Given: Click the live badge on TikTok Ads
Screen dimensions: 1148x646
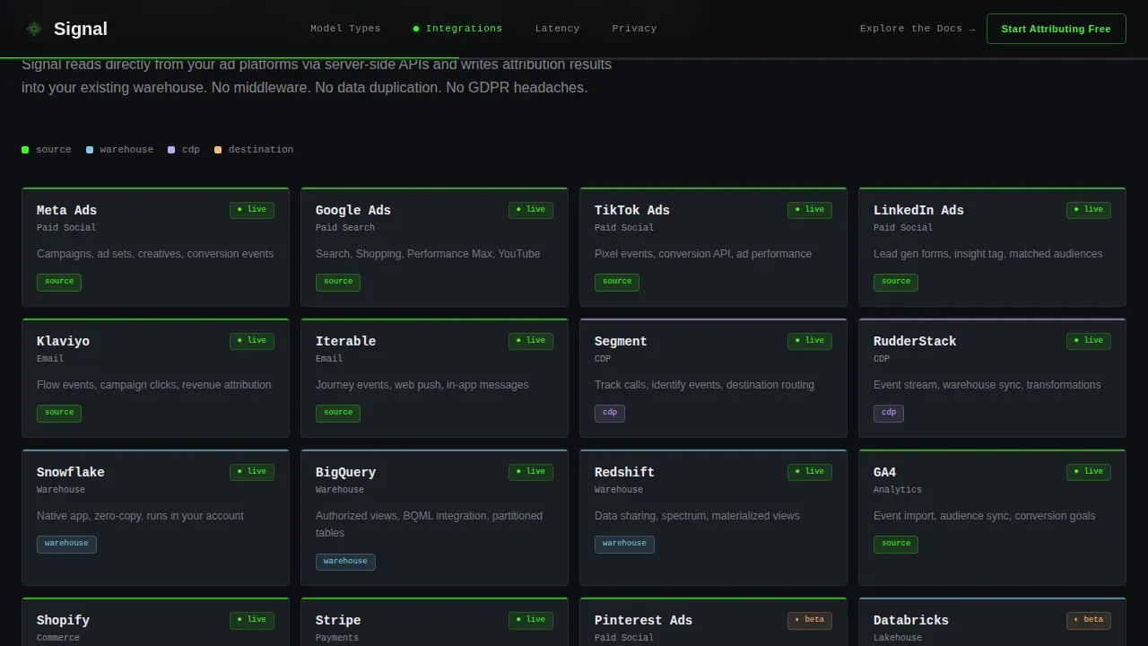Looking at the screenshot, I should [810, 210].
